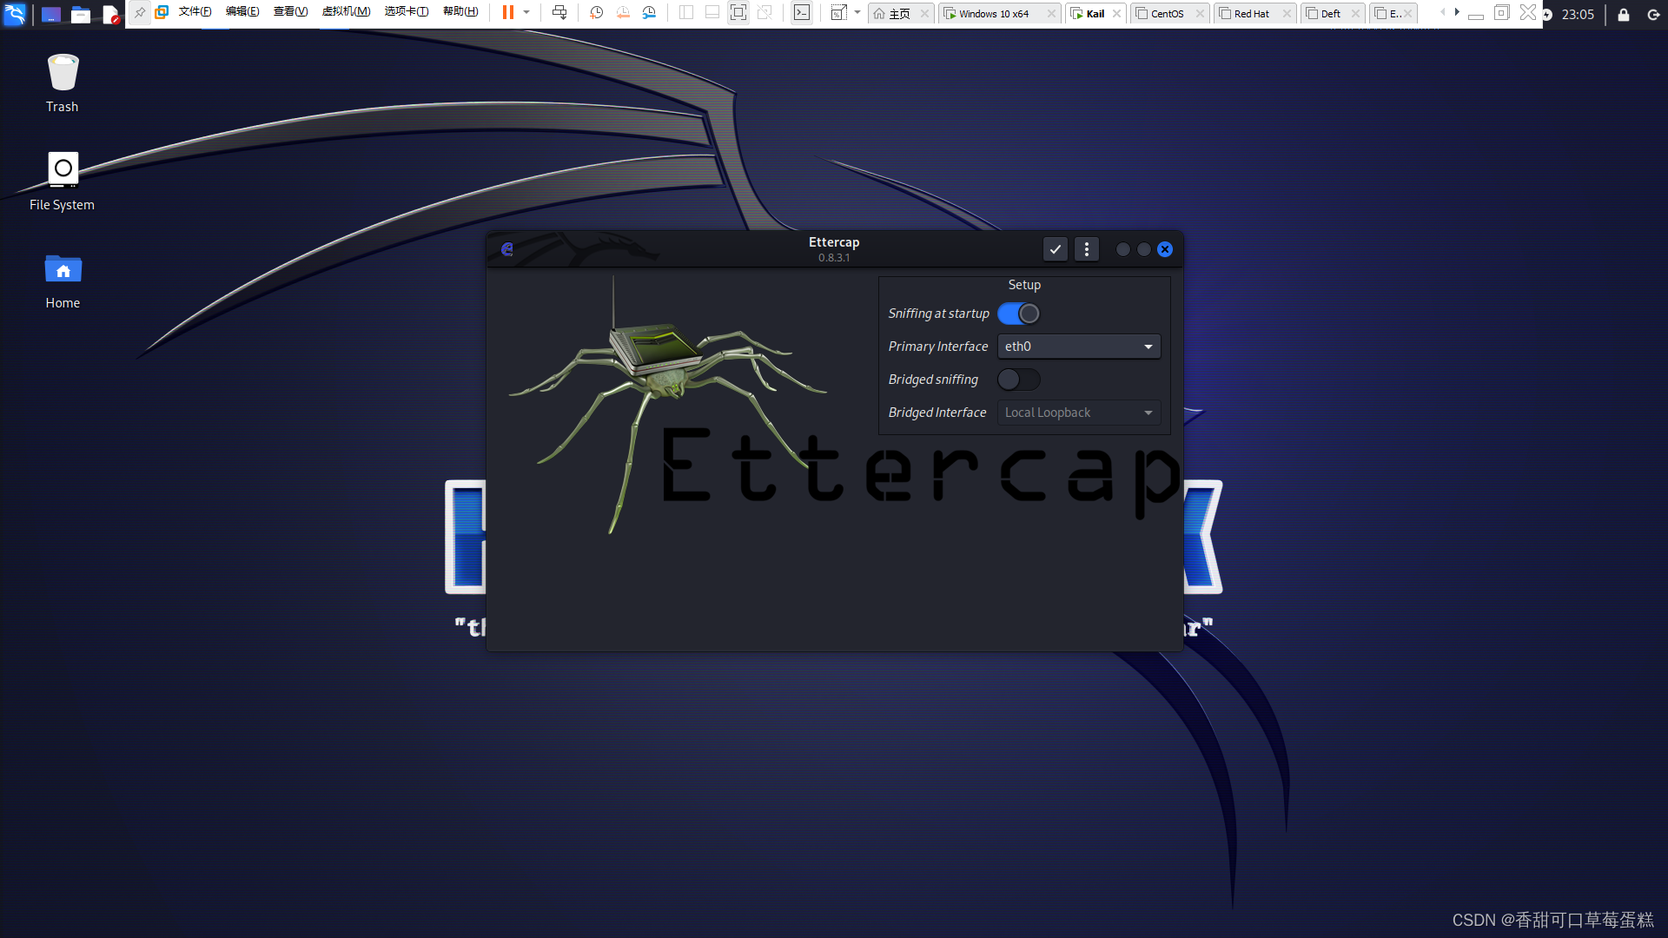Screen dimensions: 1668x938
Task: Revert the virtual machine to its snapshot
Action: [x=623, y=12]
